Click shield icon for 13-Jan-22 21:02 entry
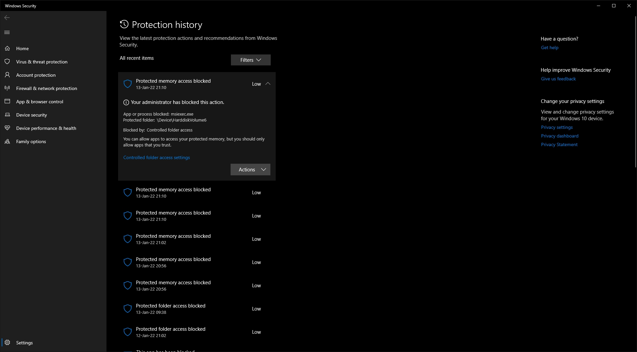This screenshot has width=637, height=352. pyautogui.click(x=128, y=239)
